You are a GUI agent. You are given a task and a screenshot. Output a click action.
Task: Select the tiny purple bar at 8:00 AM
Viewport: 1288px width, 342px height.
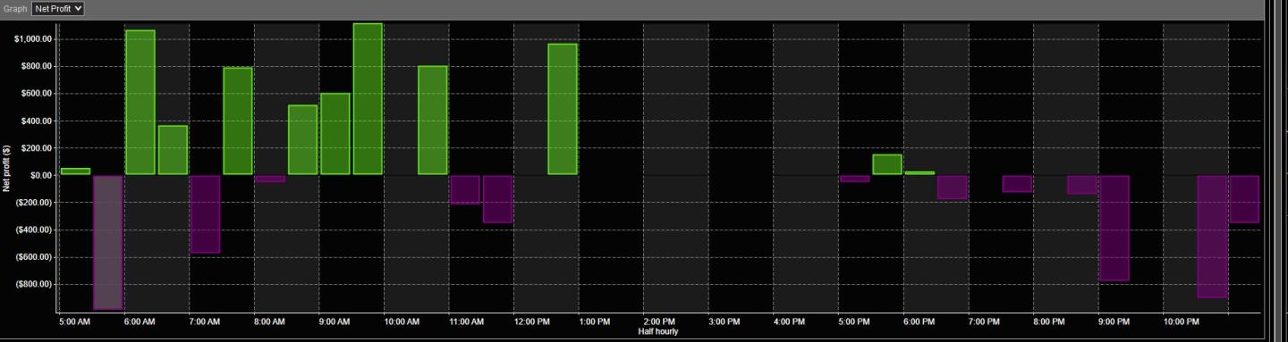coord(270,179)
